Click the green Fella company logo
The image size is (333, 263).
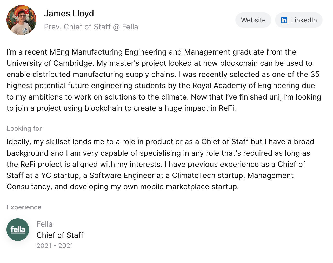pyautogui.click(x=18, y=229)
